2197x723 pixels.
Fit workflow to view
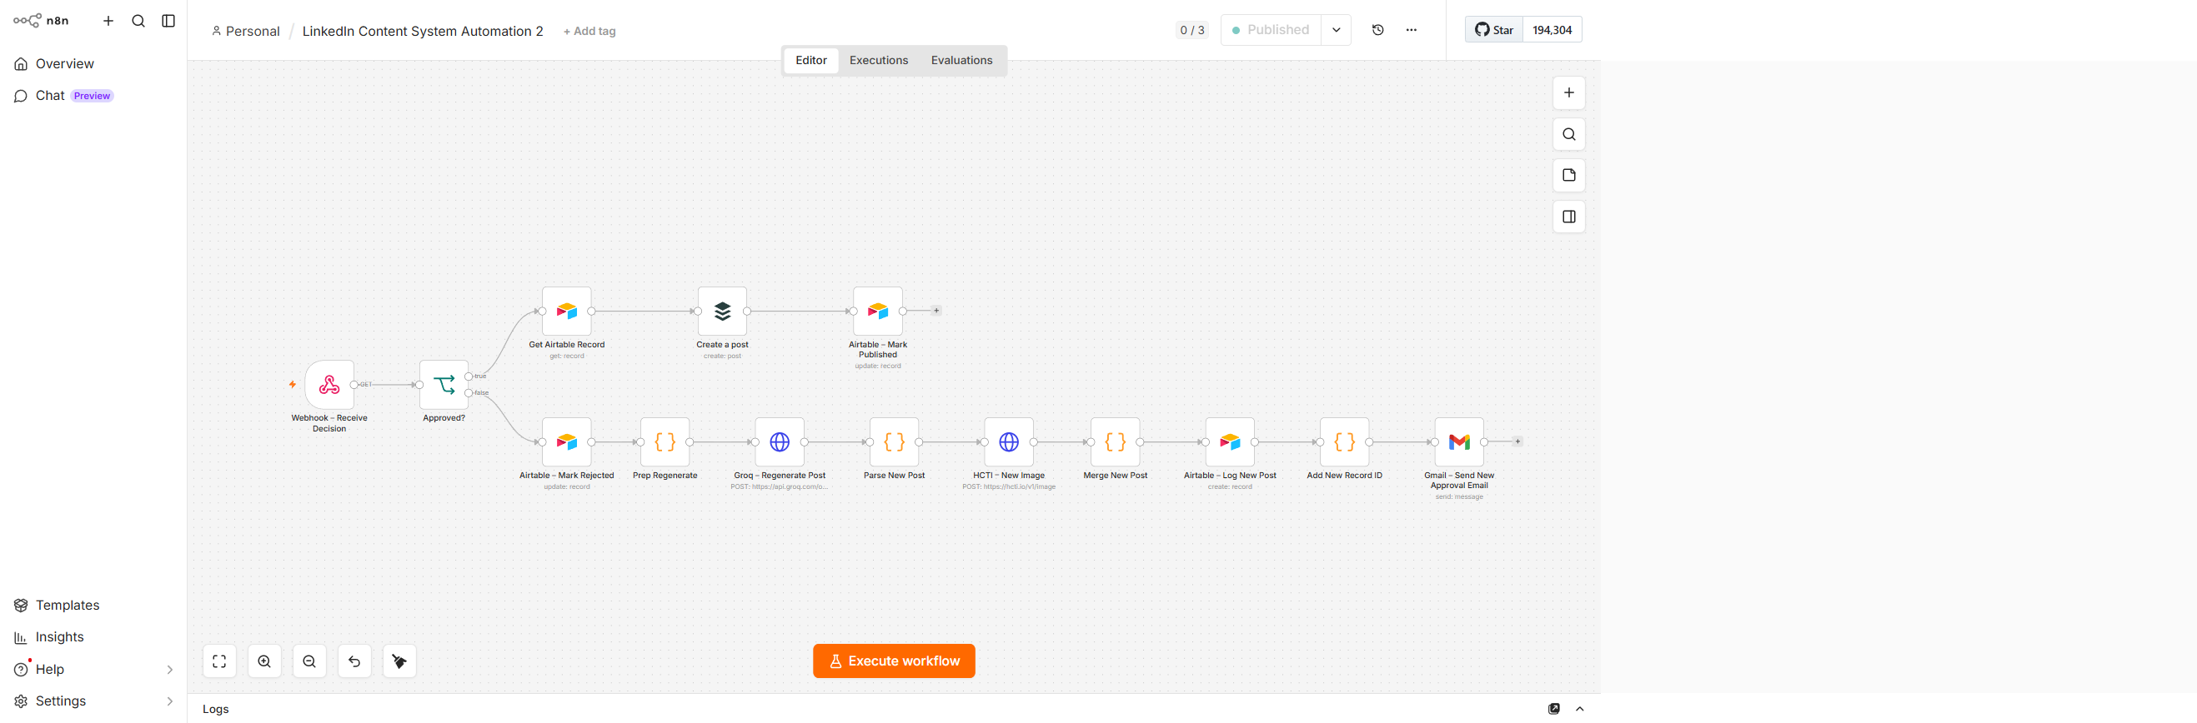219,661
